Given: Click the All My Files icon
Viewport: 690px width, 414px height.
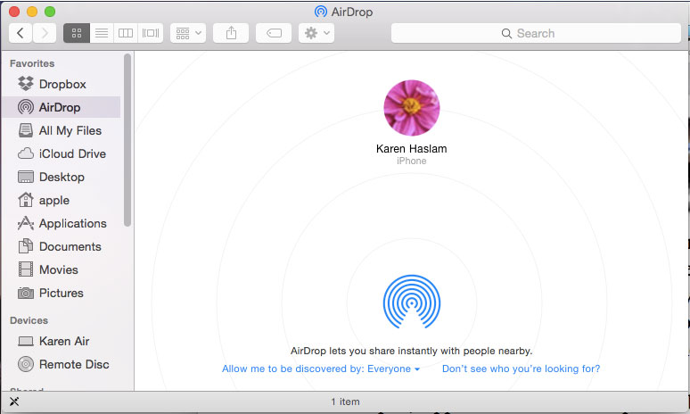Looking at the screenshot, I should (x=26, y=130).
